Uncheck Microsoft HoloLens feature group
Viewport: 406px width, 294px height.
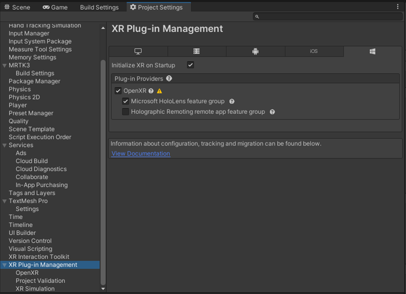pos(126,102)
